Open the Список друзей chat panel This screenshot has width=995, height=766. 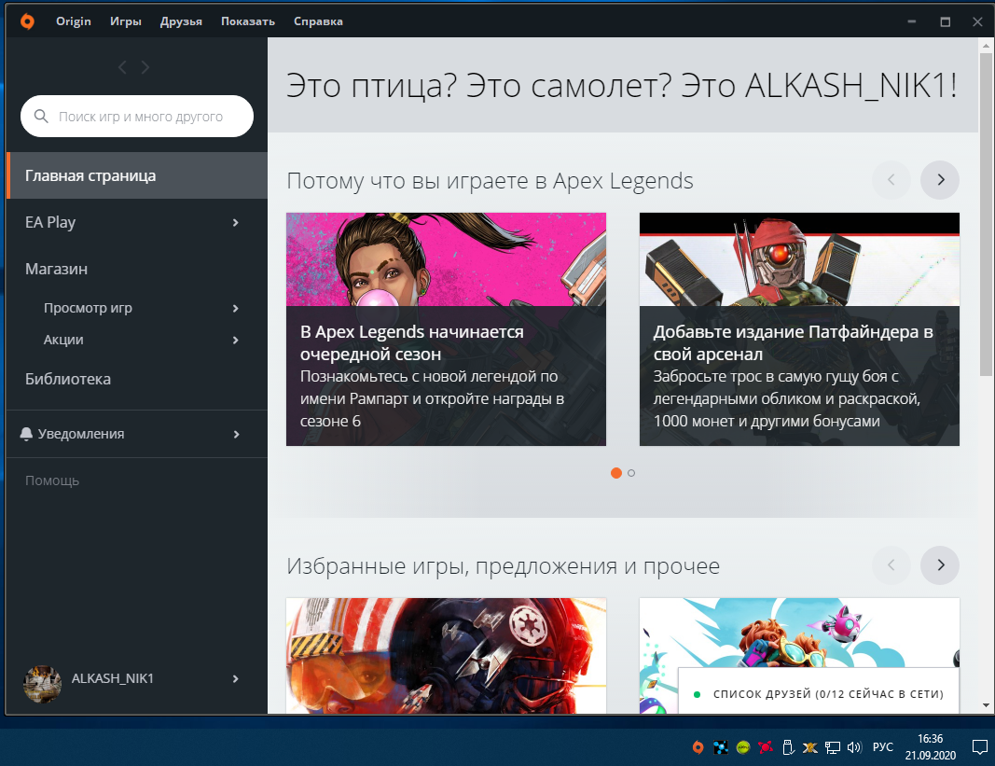click(x=819, y=691)
